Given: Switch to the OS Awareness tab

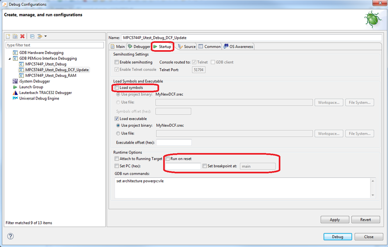Looking at the screenshot, I should (x=238, y=47).
